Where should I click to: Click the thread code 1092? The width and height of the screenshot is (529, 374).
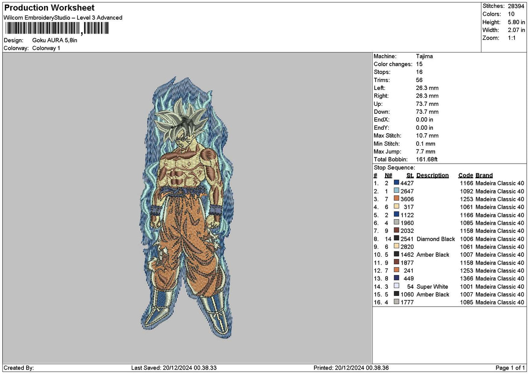click(466, 191)
